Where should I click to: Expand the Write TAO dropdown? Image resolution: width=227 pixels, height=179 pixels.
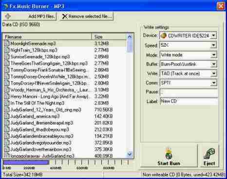click(214, 73)
